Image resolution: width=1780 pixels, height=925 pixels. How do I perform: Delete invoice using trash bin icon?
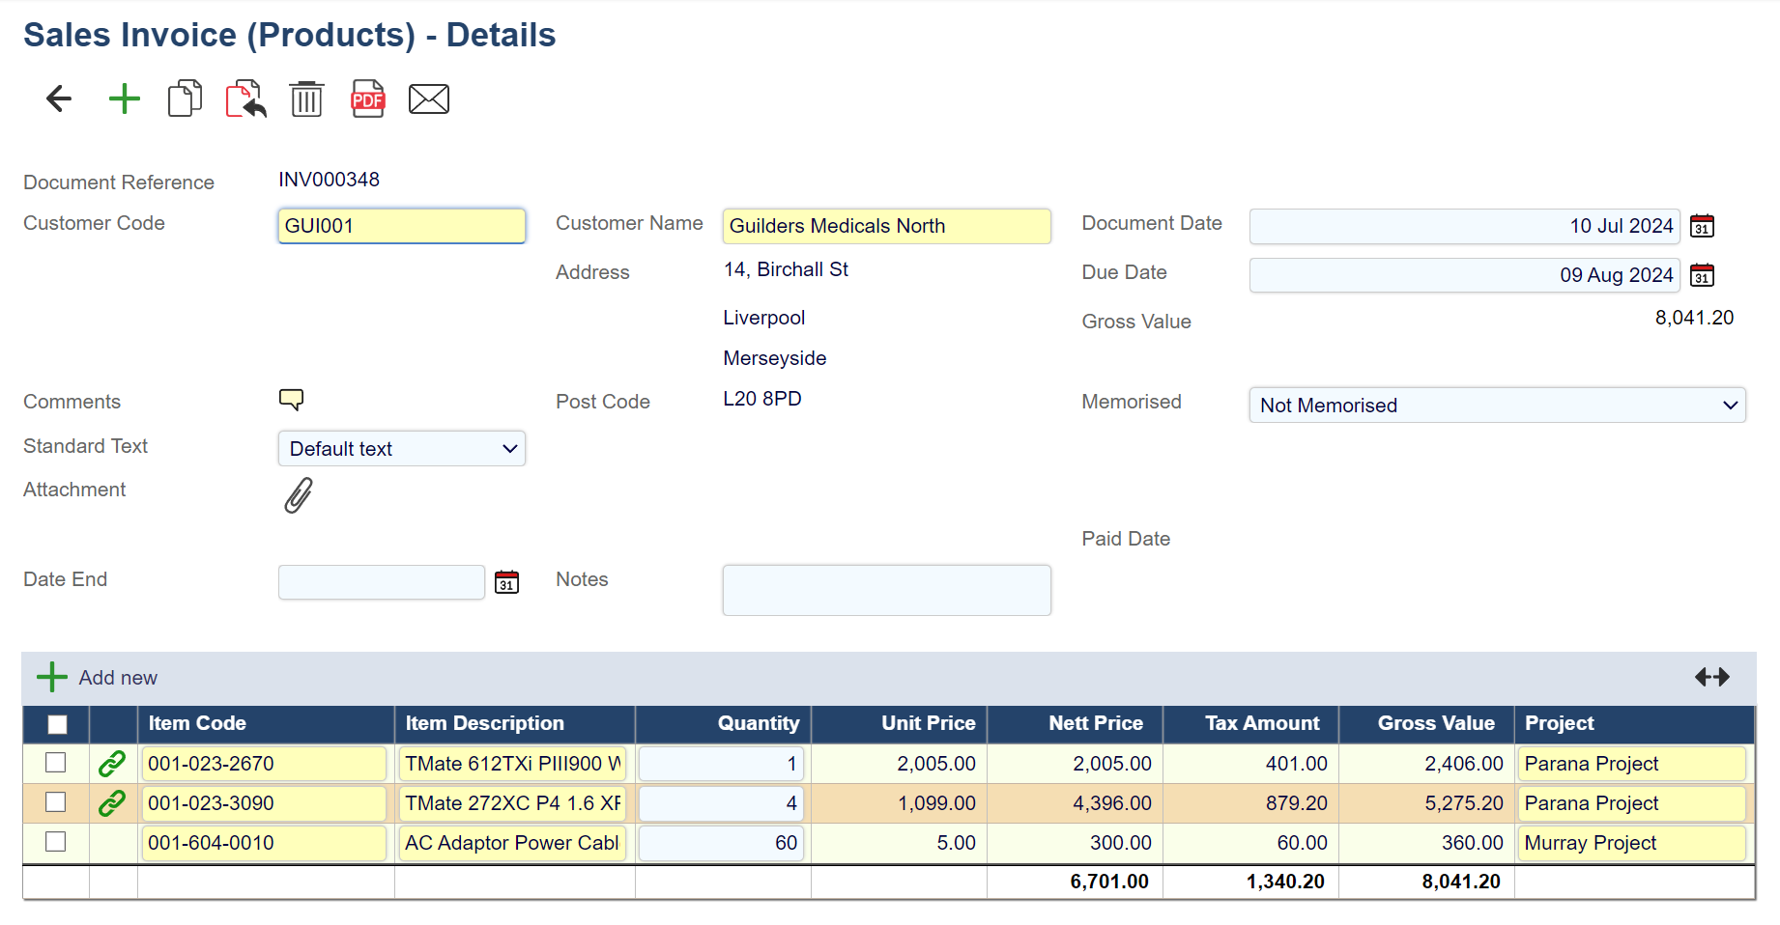pyautogui.click(x=306, y=98)
